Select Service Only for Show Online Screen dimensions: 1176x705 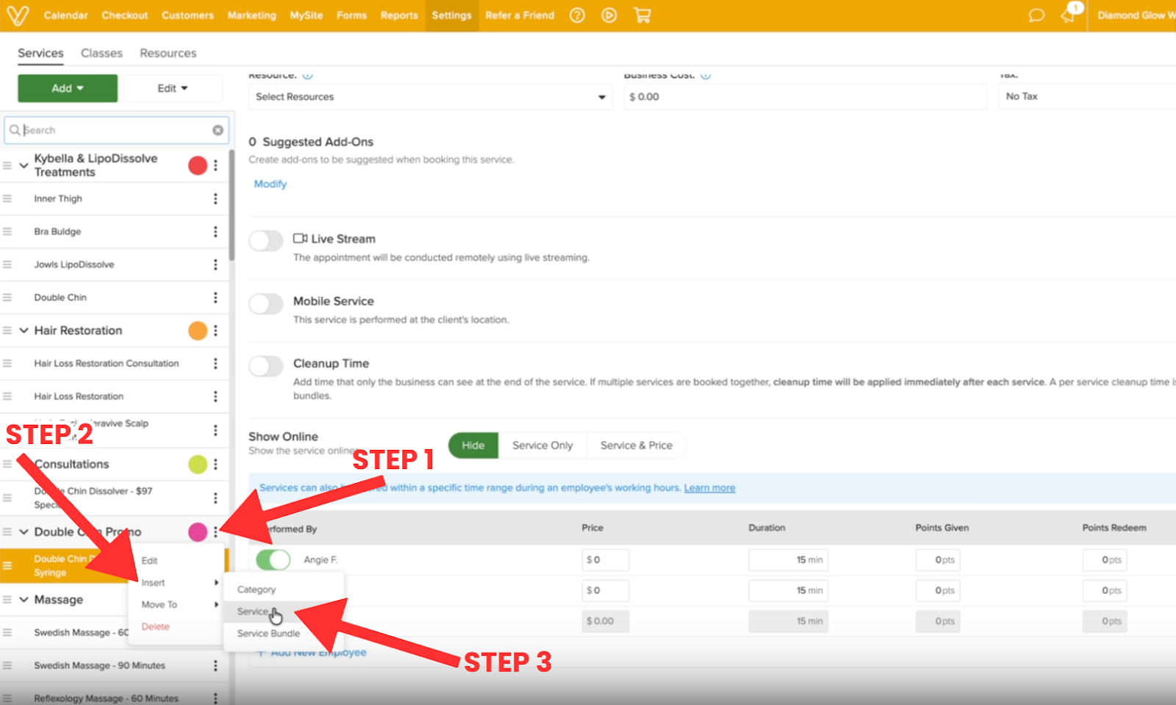click(x=542, y=445)
